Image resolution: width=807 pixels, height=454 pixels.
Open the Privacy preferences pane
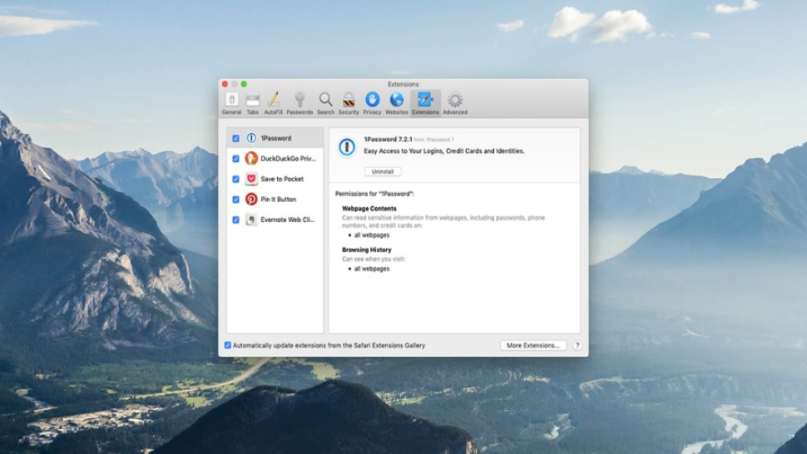pos(372,103)
